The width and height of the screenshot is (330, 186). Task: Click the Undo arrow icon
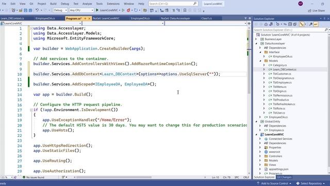[x=37, y=10]
